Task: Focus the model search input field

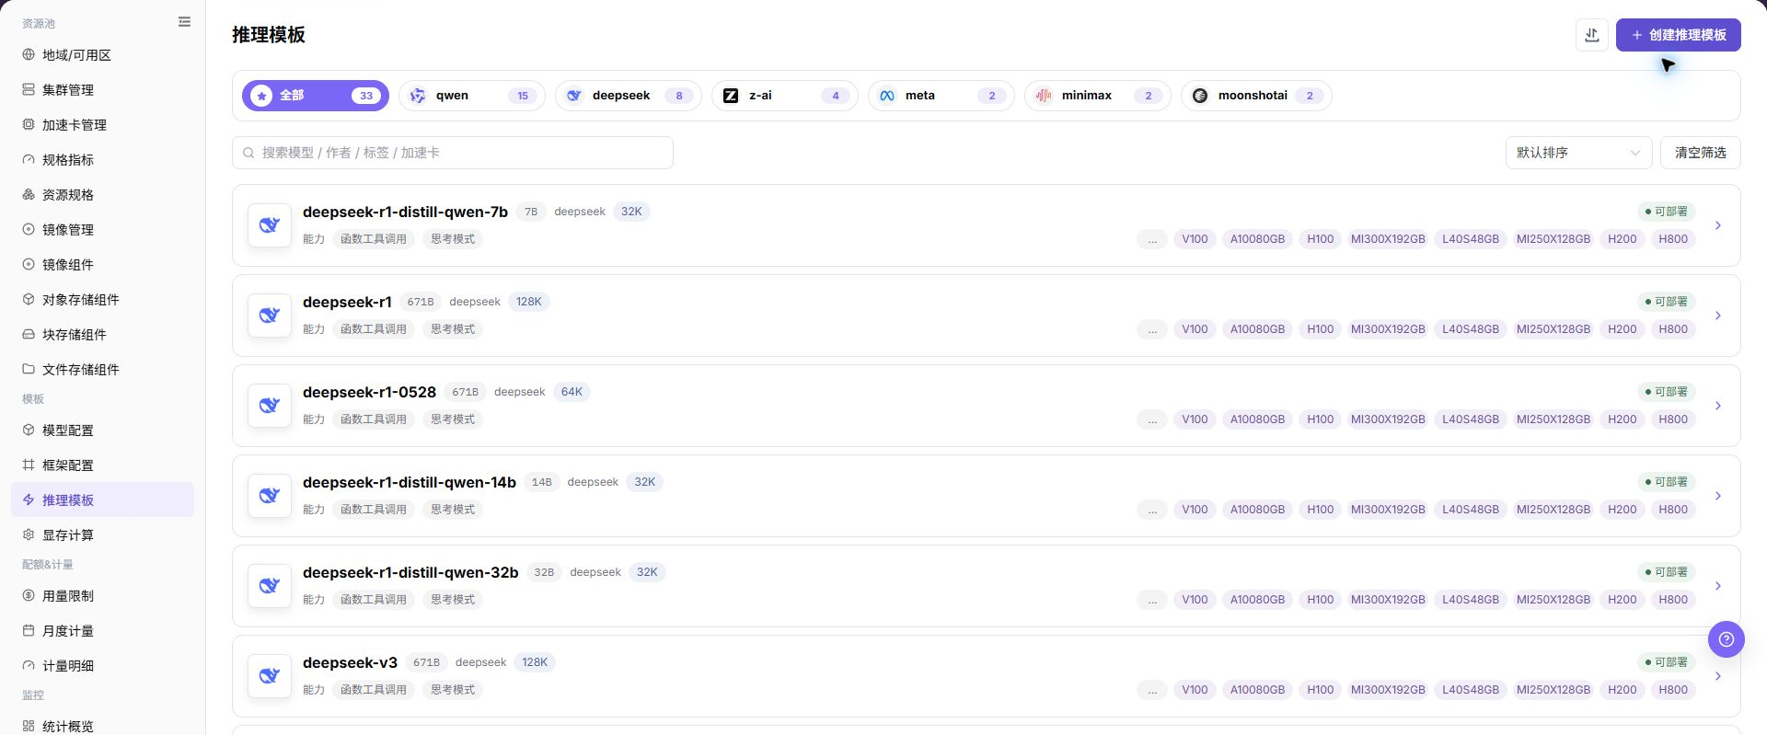Action: click(x=453, y=153)
